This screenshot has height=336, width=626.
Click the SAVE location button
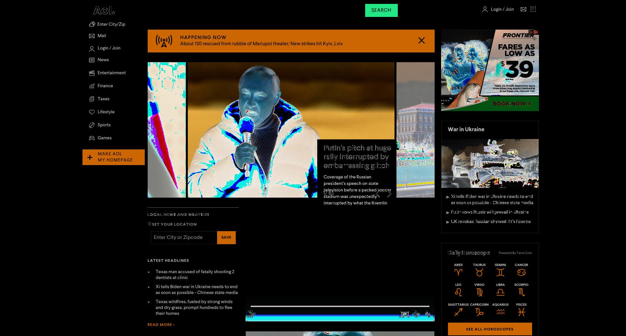226,238
